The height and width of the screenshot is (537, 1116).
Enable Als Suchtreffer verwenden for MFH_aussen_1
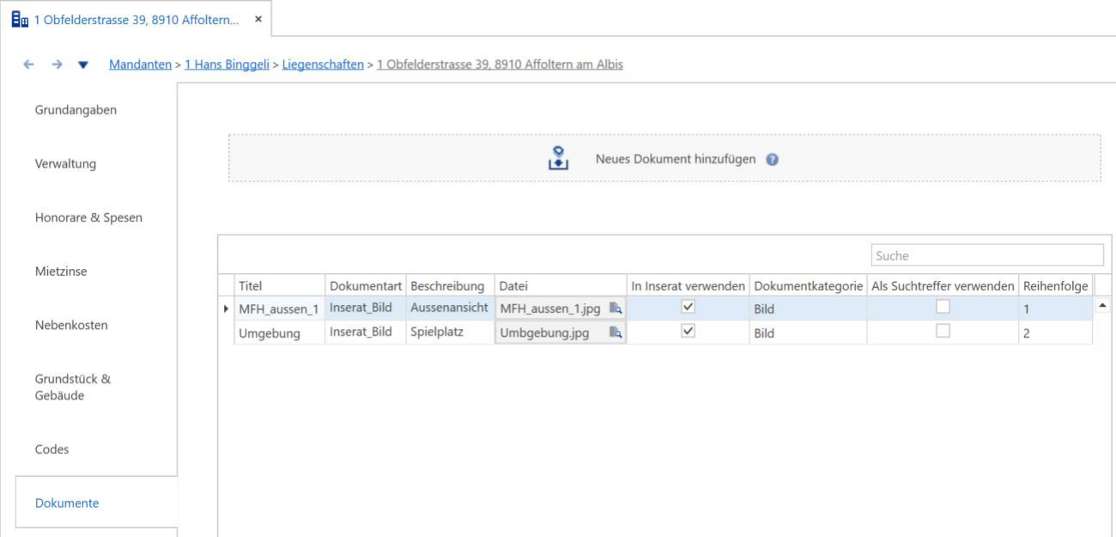pos(943,307)
